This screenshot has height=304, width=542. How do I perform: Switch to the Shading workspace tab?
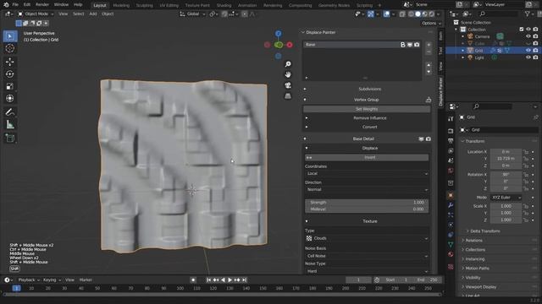pos(224,5)
